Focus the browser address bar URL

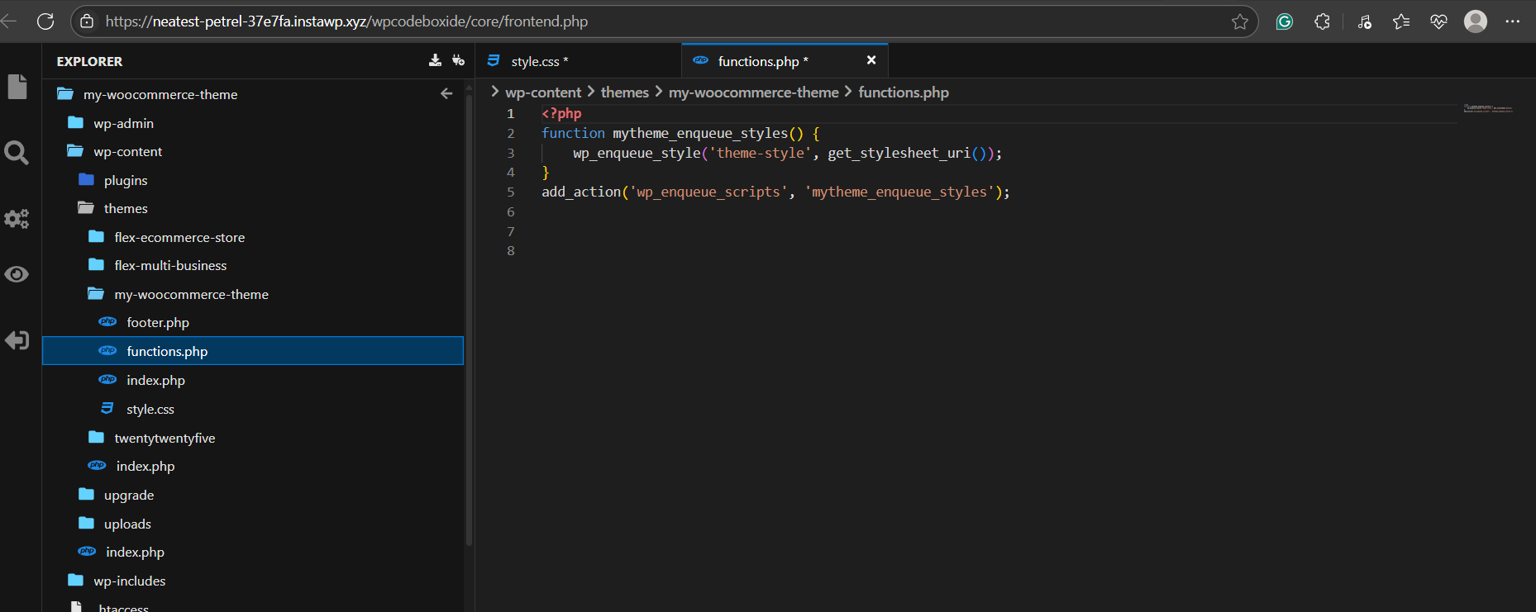coord(346,21)
